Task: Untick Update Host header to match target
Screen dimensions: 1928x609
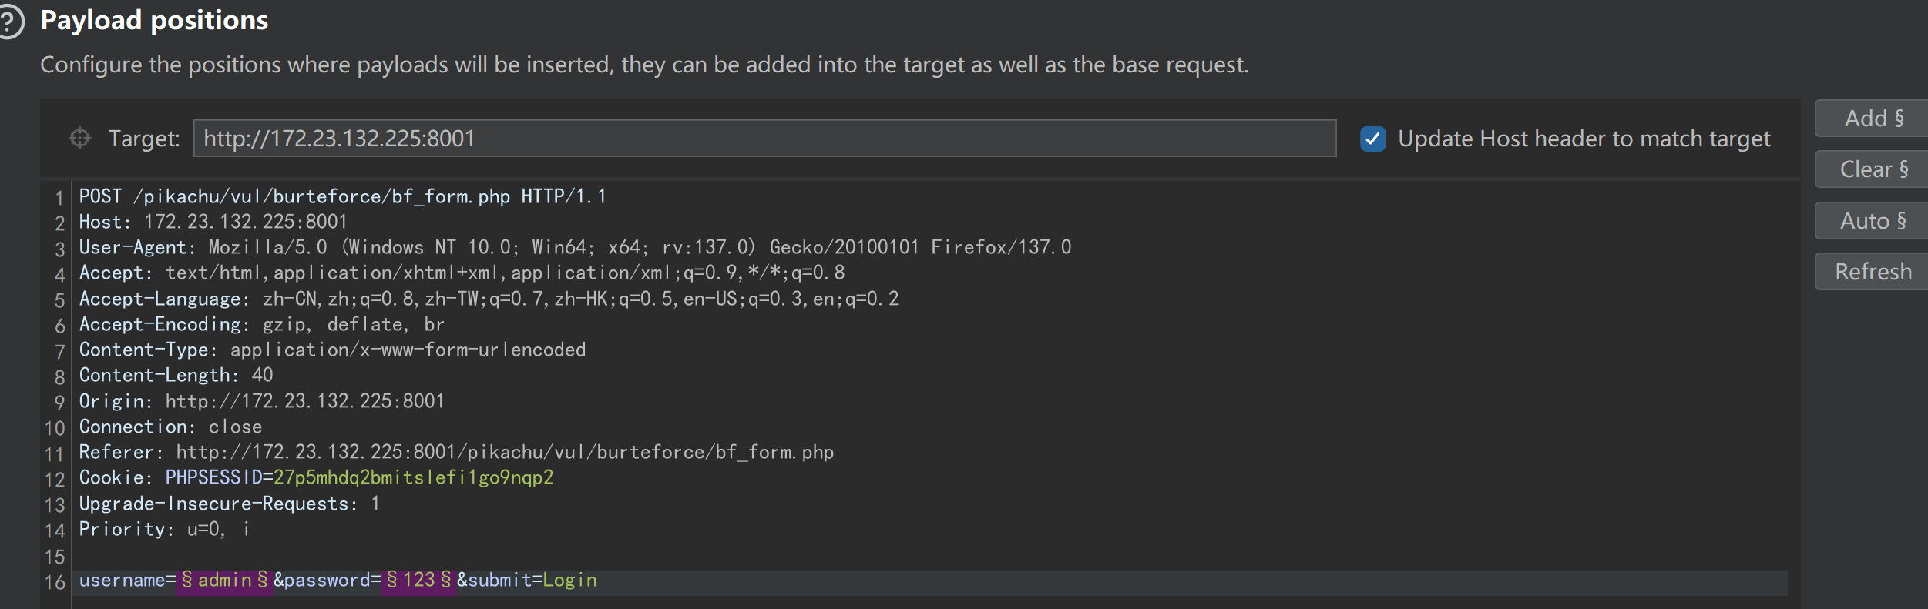Action: pos(1372,139)
